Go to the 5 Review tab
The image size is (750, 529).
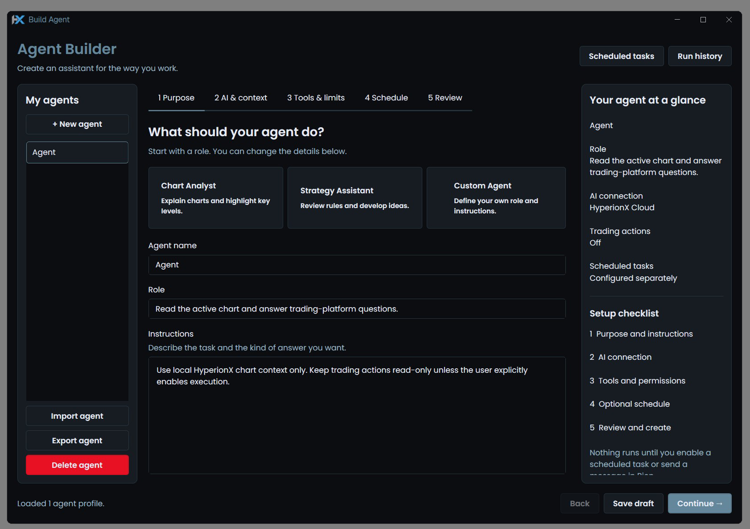pyautogui.click(x=445, y=98)
